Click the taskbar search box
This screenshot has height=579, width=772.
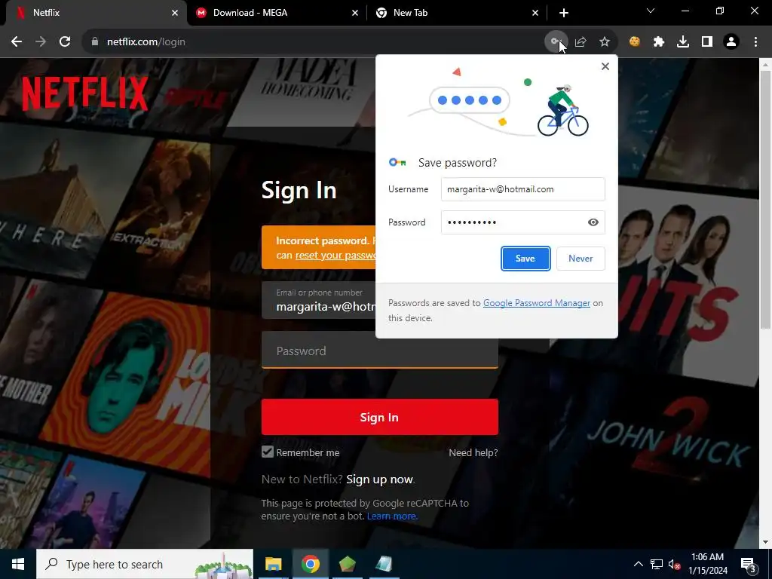(145, 564)
